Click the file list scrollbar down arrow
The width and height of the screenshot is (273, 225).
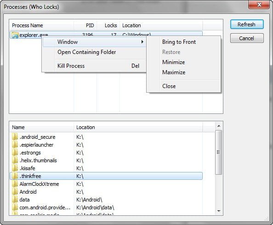219,211
